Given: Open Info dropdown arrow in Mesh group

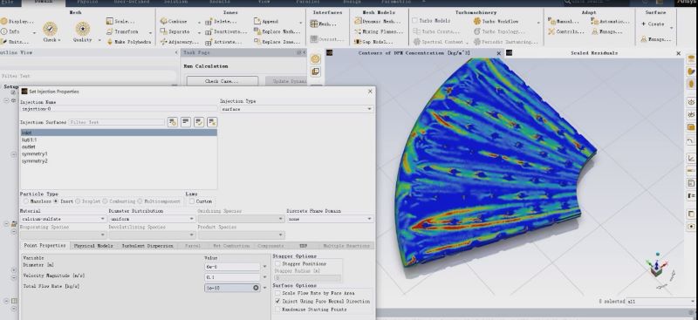Looking at the screenshot, I should point(34,32).
